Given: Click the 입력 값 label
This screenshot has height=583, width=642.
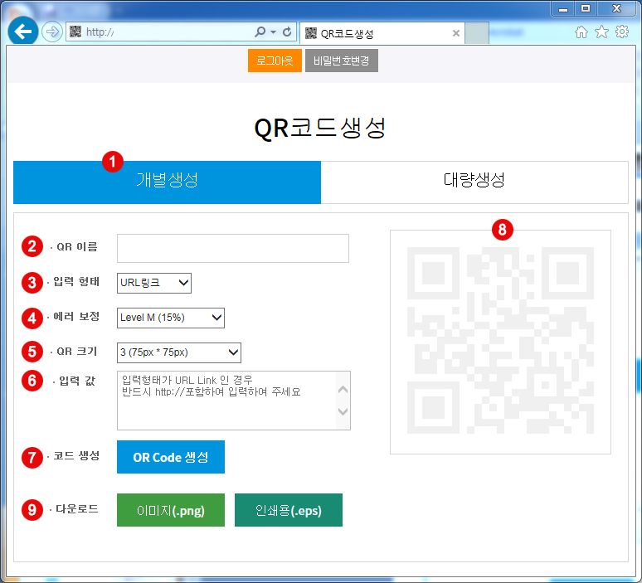Looking at the screenshot, I should click(77, 381).
